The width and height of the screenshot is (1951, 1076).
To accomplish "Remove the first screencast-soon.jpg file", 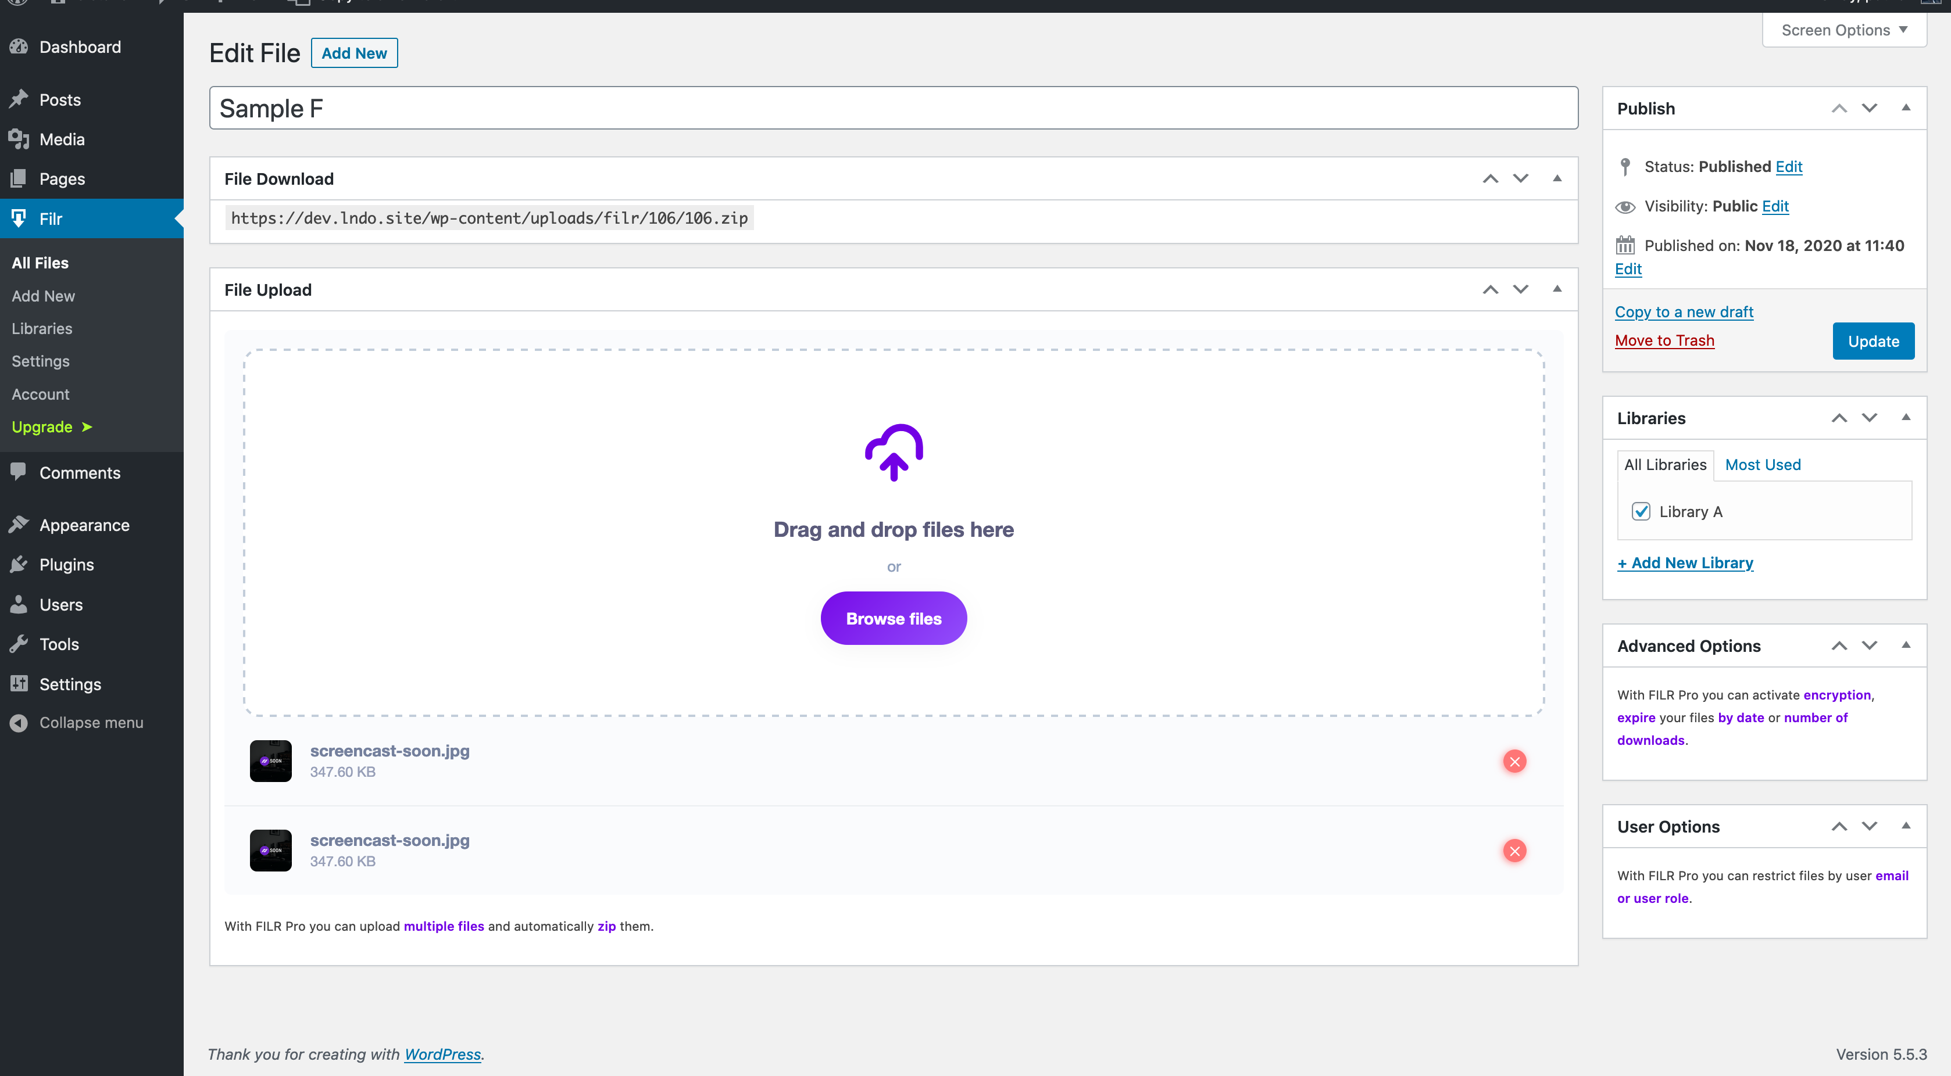I will tap(1515, 761).
